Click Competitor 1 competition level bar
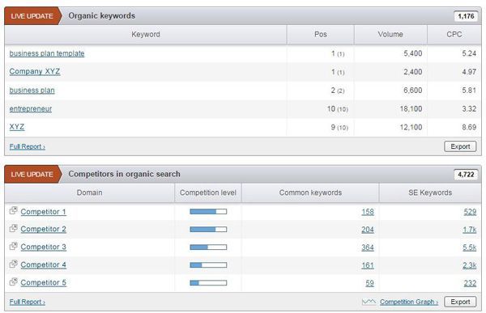486x313 pixels. click(x=208, y=211)
